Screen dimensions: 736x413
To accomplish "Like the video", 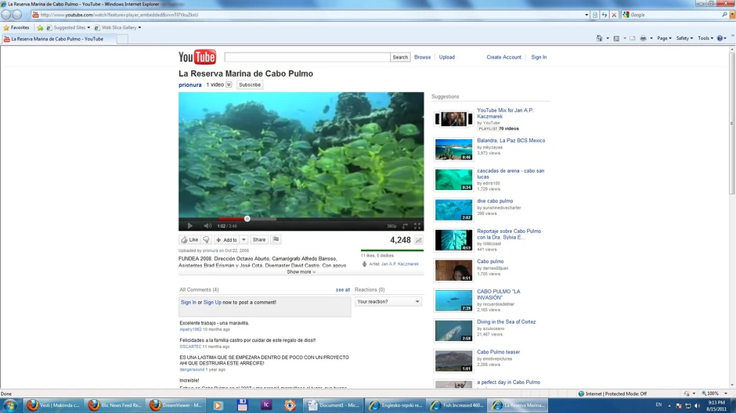I will click(189, 240).
